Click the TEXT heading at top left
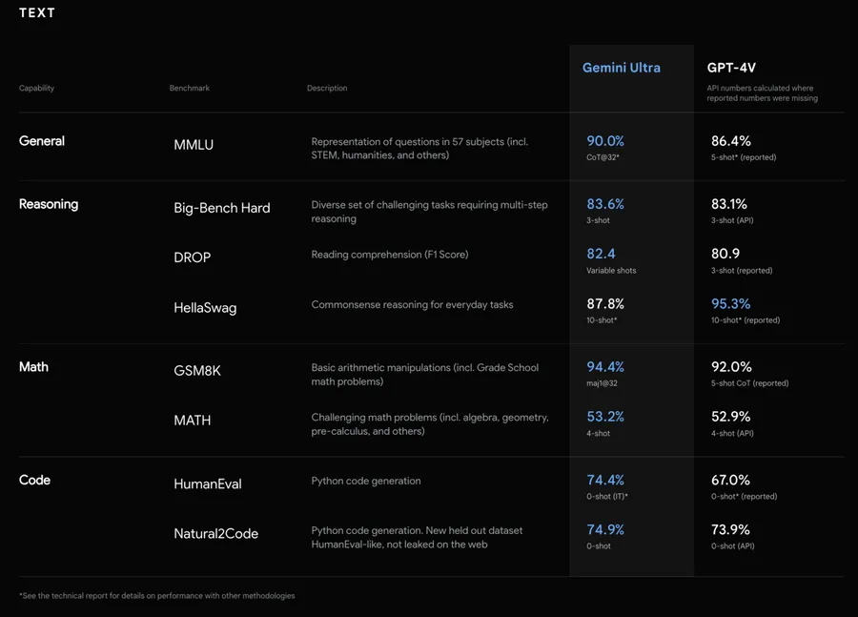The width and height of the screenshot is (858, 617). coord(36,12)
